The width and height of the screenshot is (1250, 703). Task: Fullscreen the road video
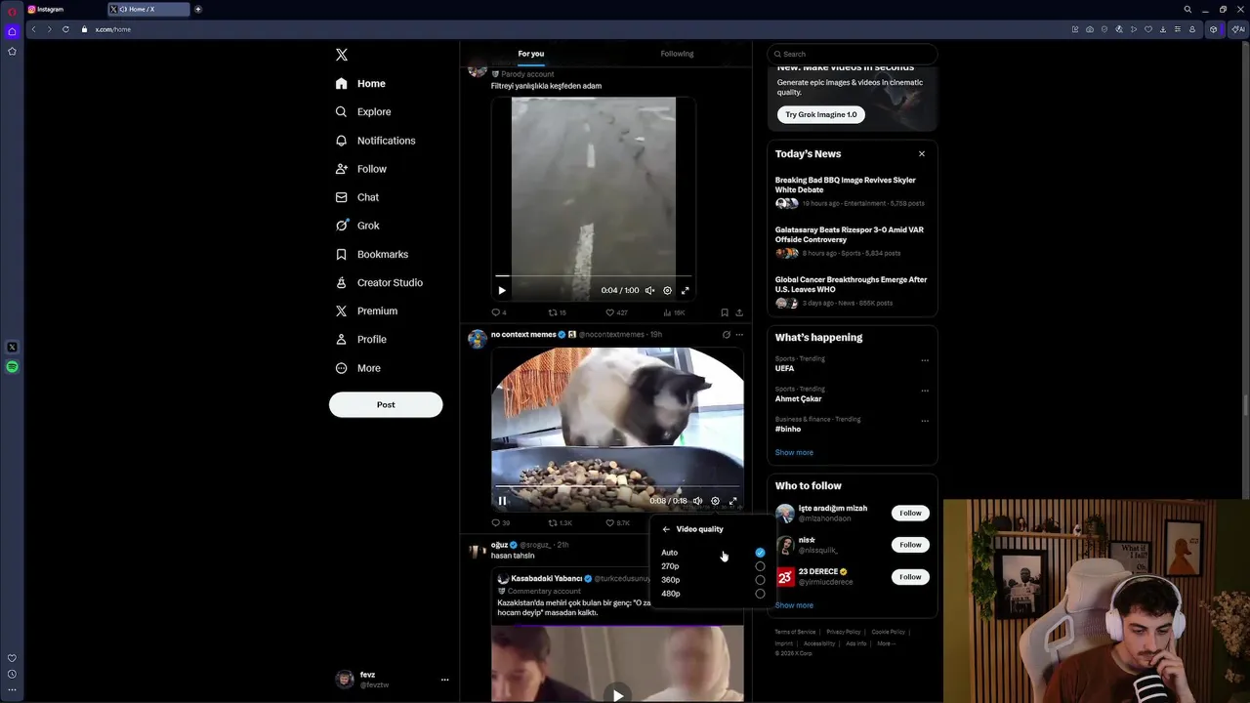click(685, 290)
